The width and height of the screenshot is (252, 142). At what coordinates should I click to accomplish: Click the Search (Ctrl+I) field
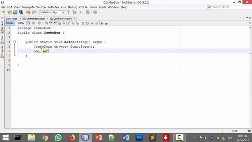coord(230,7)
